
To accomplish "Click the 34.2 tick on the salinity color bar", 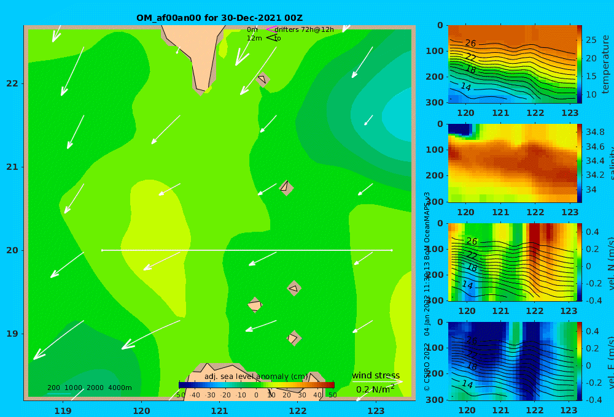I will (595, 175).
